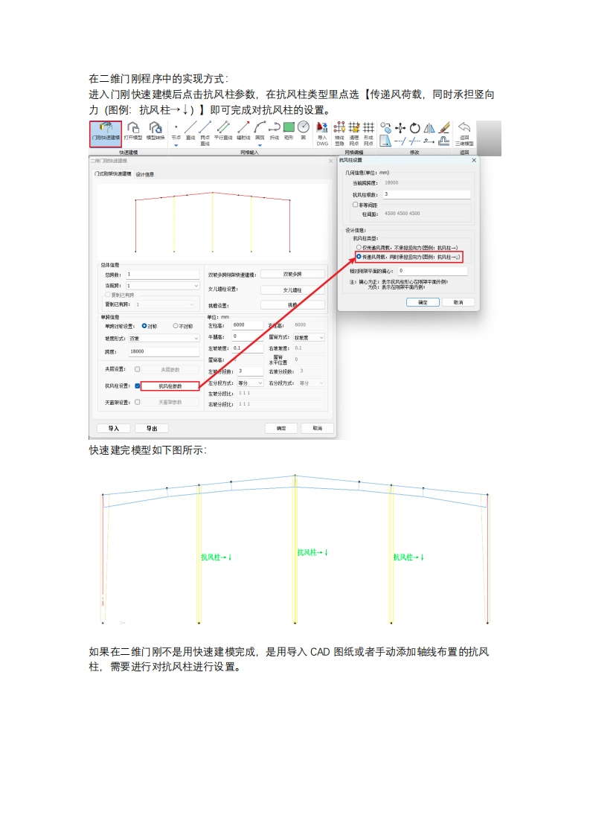Click the 打开模型 icon

[x=132, y=131]
